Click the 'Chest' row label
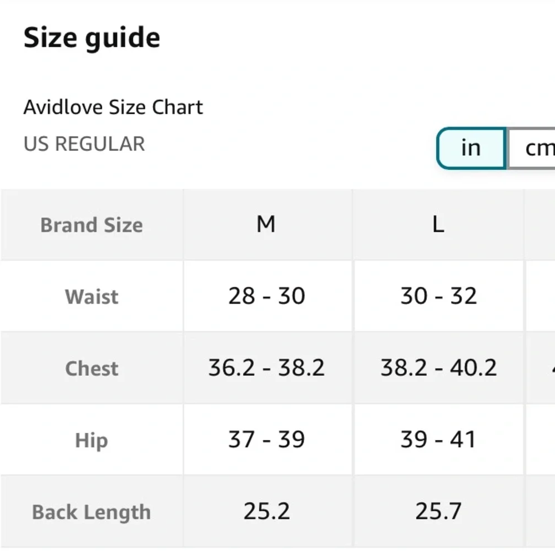The width and height of the screenshot is (555, 555). [x=92, y=368]
